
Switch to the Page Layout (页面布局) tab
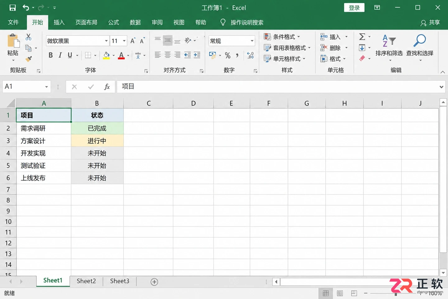click(x=86, y=22)
